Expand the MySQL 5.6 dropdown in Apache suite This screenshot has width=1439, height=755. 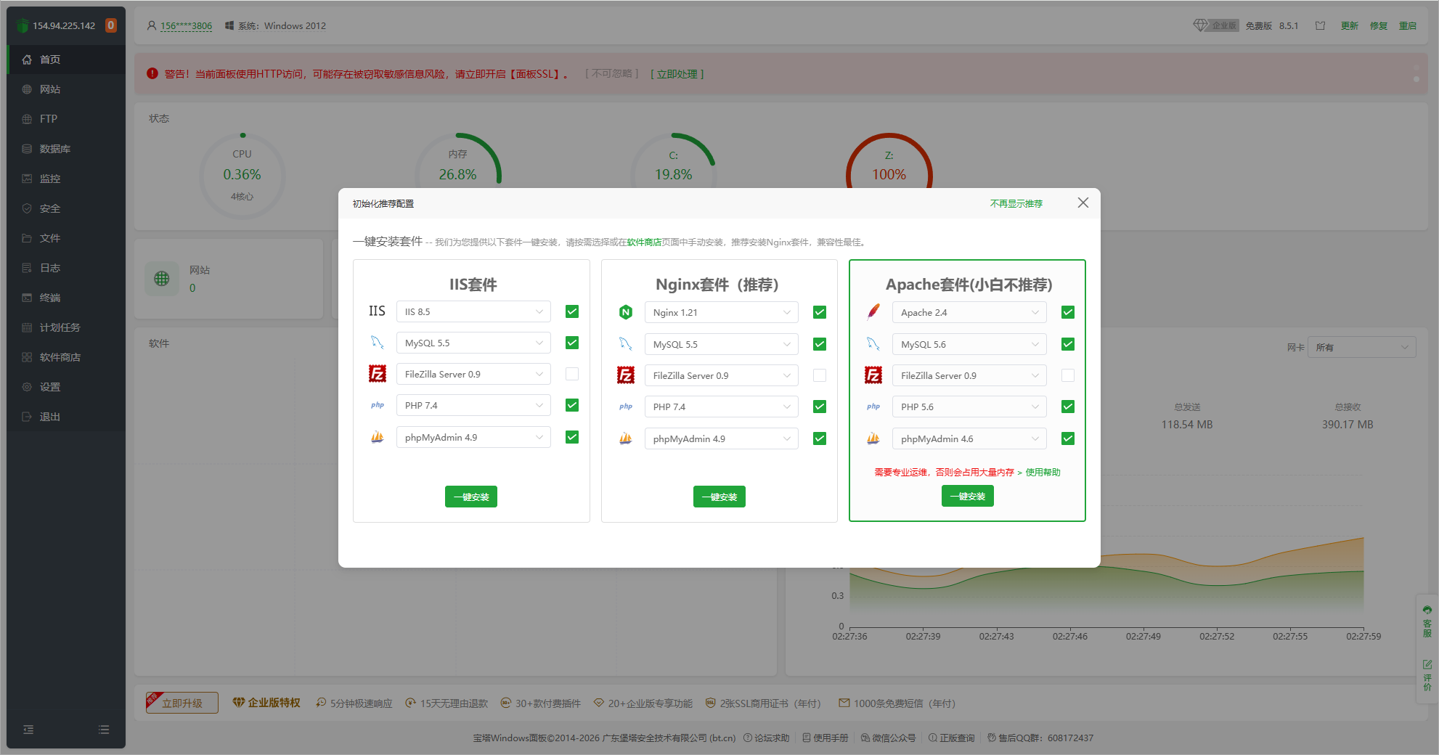click(969, 344)
